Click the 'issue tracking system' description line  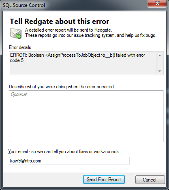click(x=91, y=35)
